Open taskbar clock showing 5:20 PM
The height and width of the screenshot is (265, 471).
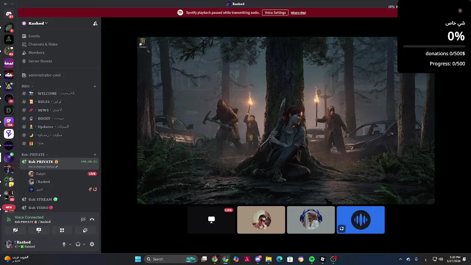453,259
